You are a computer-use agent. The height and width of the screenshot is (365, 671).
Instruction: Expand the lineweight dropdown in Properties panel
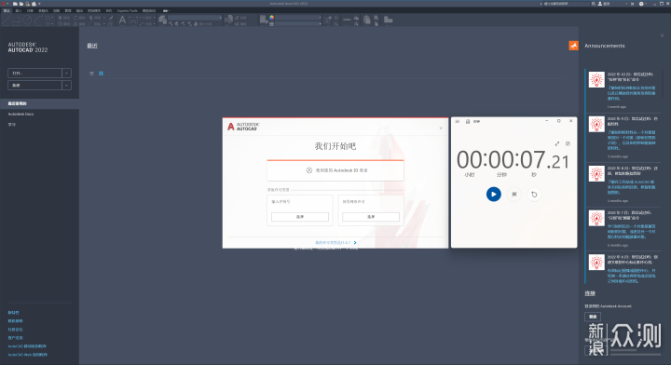320,24
